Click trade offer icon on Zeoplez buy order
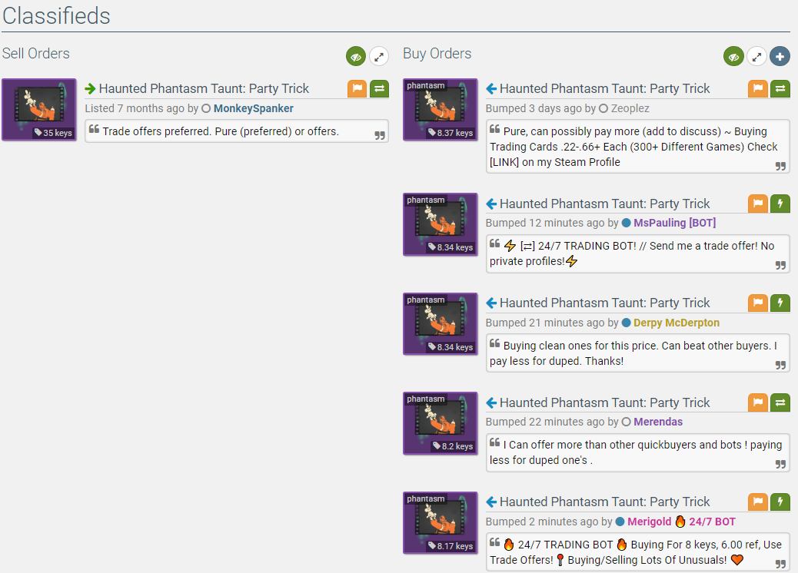 coord(780,88)
